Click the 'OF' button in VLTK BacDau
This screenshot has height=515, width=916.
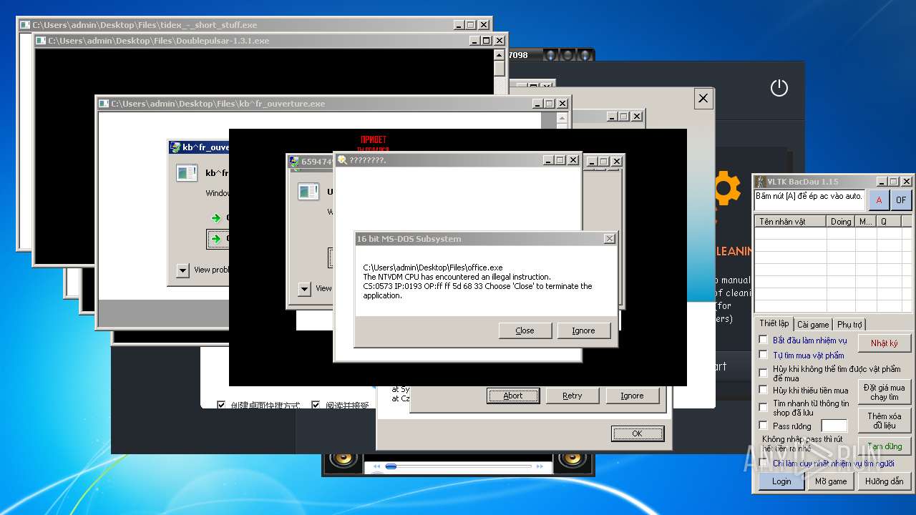click(901, 200)
